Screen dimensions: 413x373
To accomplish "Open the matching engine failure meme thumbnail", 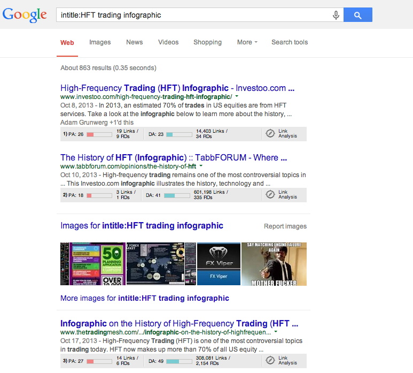I will point(274,264).
